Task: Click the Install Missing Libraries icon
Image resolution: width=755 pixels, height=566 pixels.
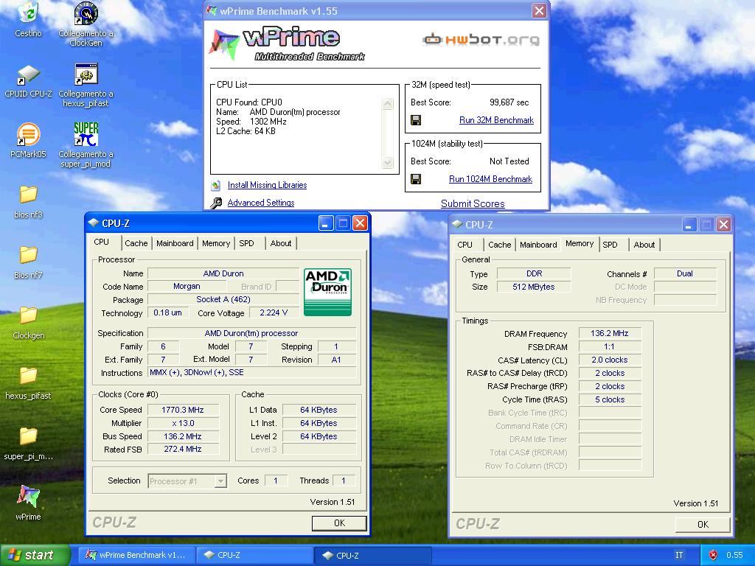Action: click(216, 185)
